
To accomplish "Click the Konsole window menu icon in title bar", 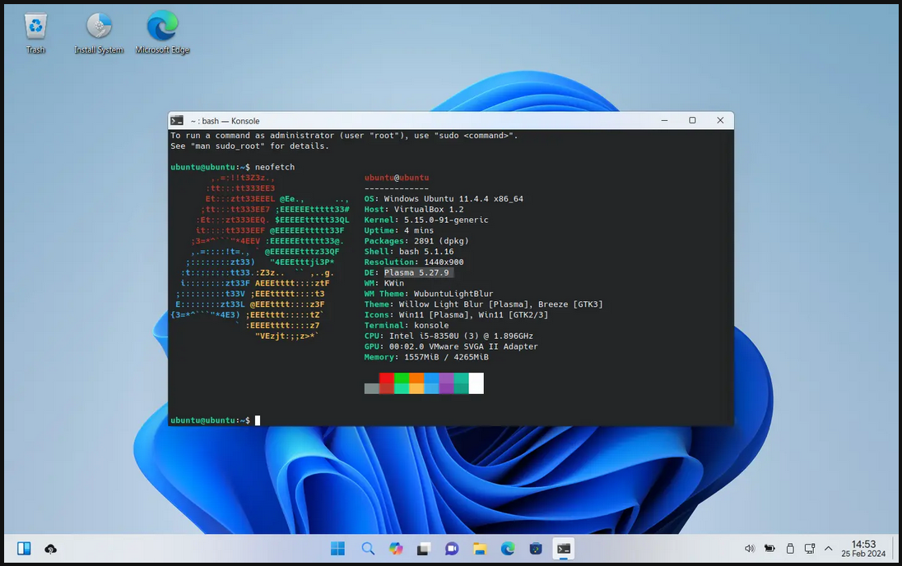I will 177,120.
